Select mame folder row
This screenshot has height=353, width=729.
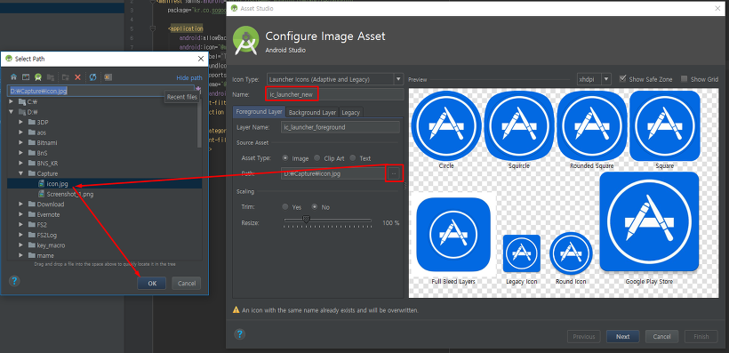tap(105, 255)
